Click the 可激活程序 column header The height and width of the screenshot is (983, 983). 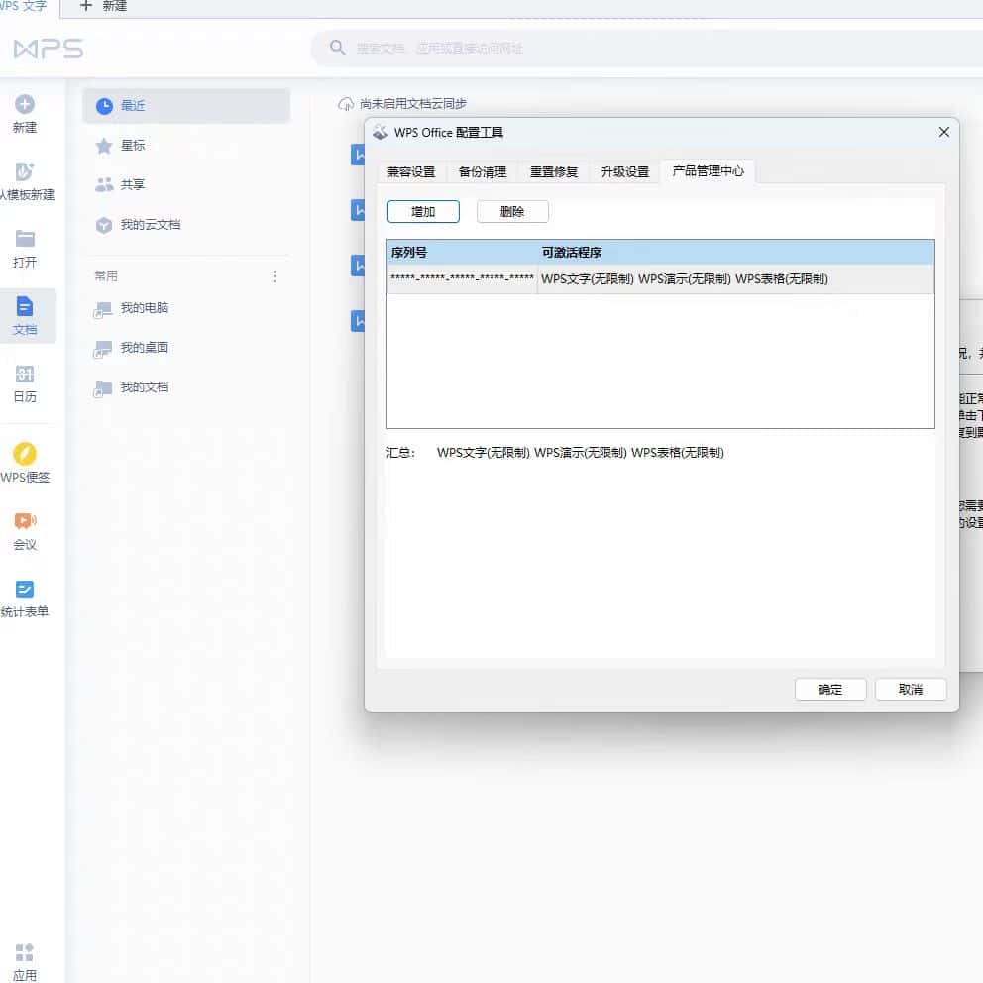736,253
